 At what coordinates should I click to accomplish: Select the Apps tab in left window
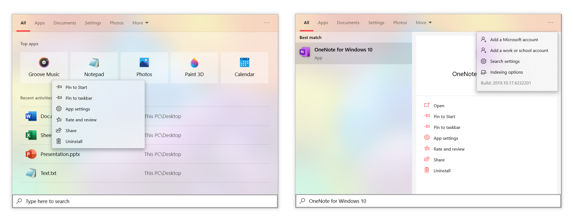39,23
